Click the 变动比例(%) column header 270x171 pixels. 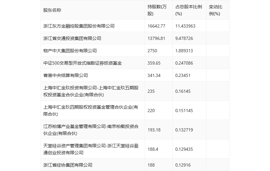pos(216,10)
